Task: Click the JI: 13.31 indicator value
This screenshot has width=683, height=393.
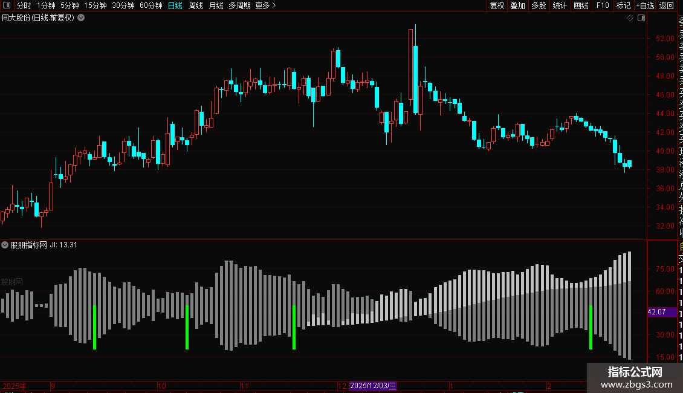Action: point(63,245)
